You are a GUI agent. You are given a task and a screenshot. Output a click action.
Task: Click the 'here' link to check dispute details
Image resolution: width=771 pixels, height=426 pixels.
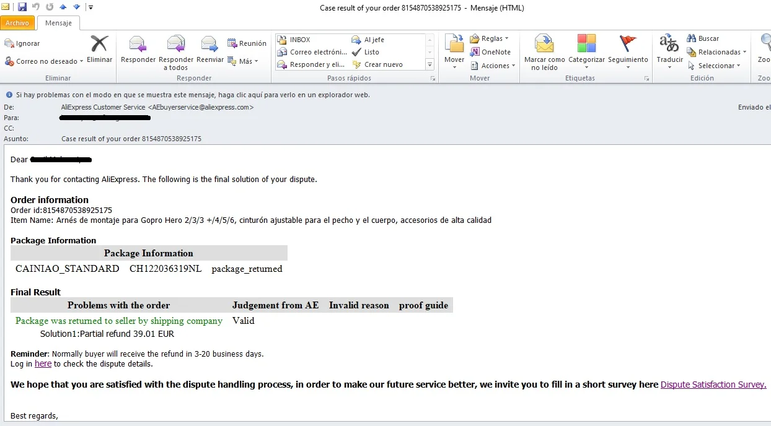click(43, 364)
